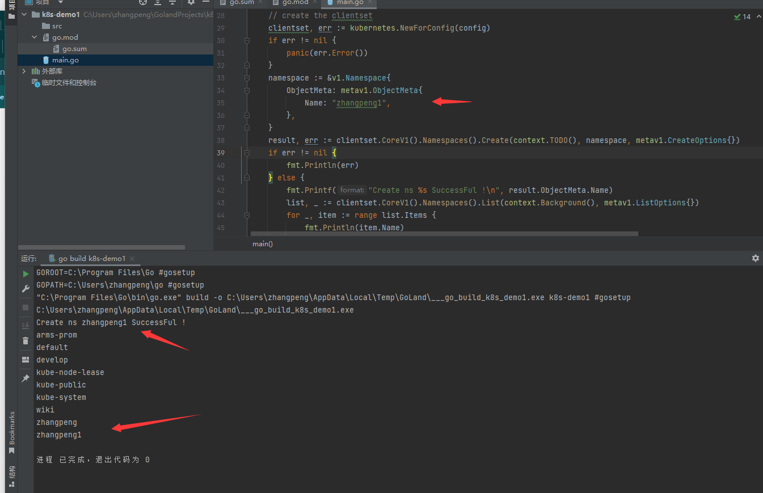Click the inspection widget showing 14
The image size is (763, 493).
click(x=743, y=17)
